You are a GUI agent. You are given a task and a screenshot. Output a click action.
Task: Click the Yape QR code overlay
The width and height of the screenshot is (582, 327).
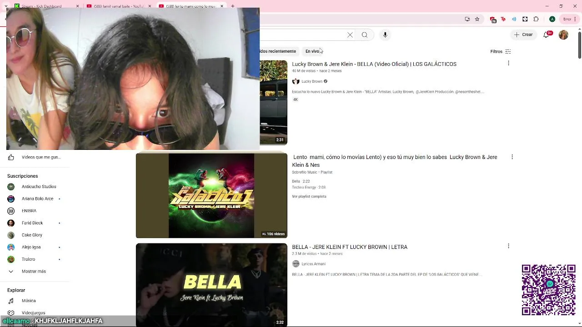click(548, 290)
